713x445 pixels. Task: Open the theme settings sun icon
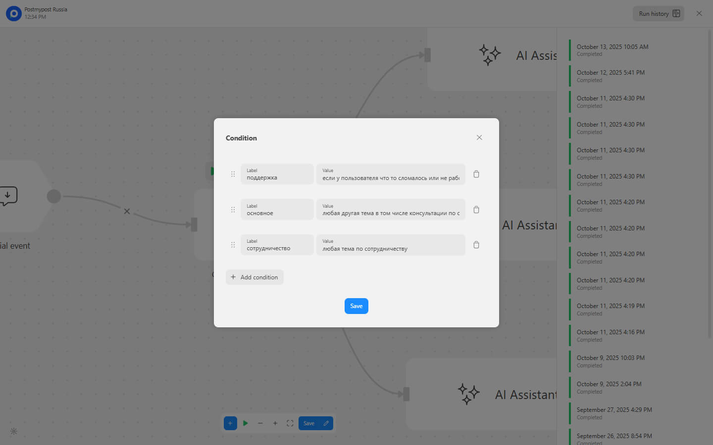pyautogui.click(x=14, y=431)
